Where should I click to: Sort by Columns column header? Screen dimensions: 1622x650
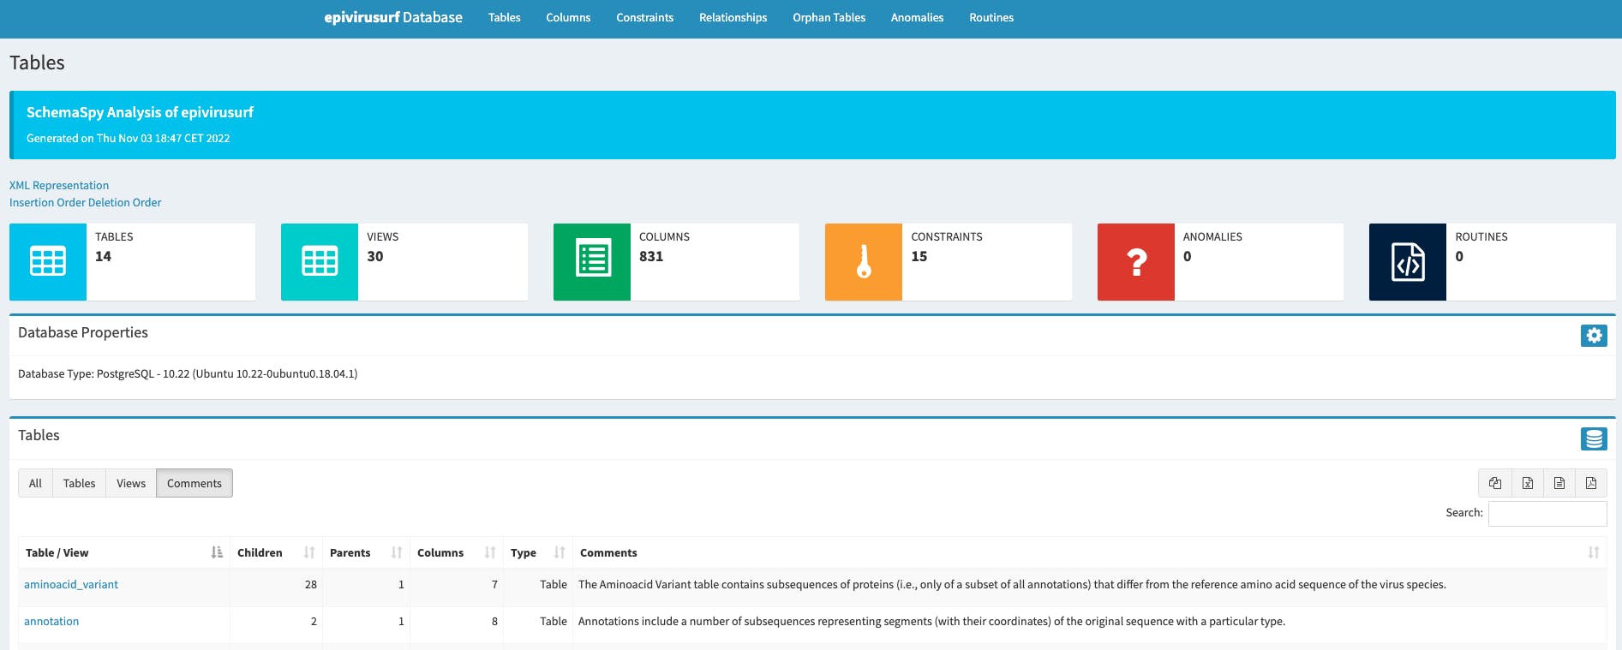456,552
